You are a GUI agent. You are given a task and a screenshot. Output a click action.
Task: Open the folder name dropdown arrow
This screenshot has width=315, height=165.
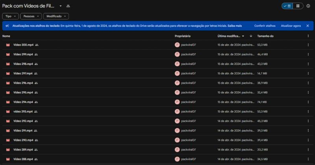[60, 6]
